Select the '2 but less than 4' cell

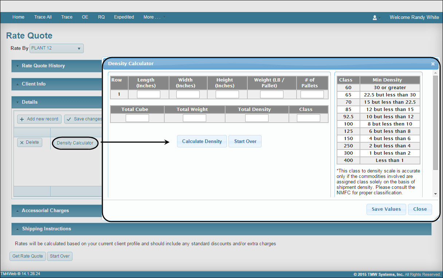pyautogui.click(x=390, y=146)
